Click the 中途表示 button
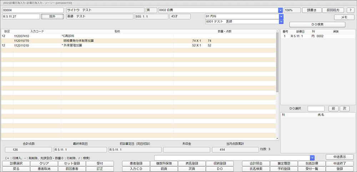Viewport: 357px width, 172px height. [x=340, y=157]
